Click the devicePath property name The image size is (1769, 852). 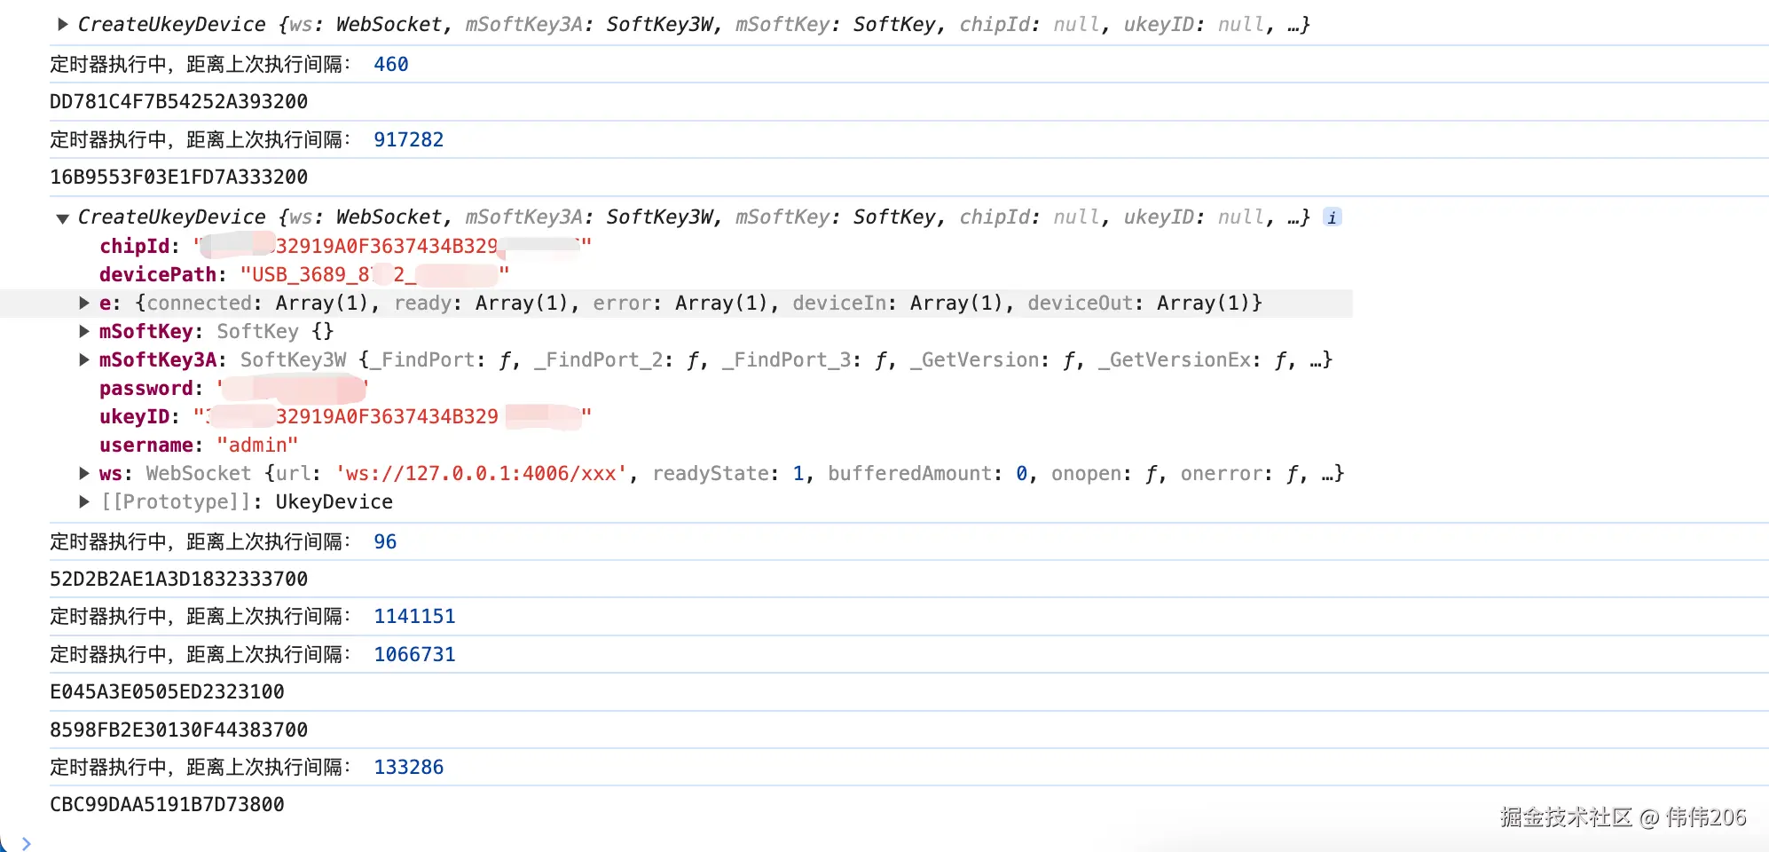[x=158, y=275]
